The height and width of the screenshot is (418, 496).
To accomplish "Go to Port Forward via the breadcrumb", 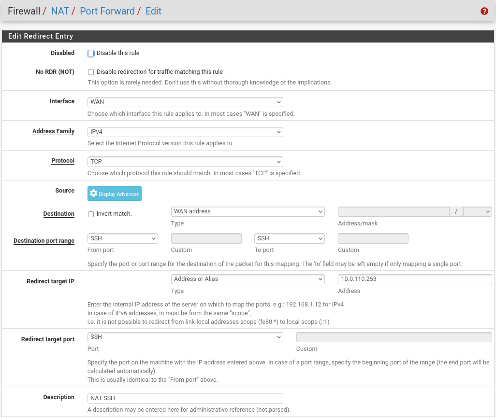I will point(107,11).
